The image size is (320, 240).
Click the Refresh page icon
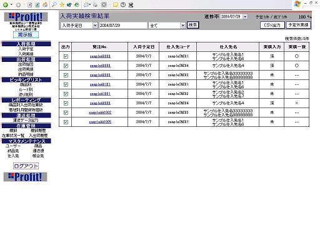[x=37, y=5]
